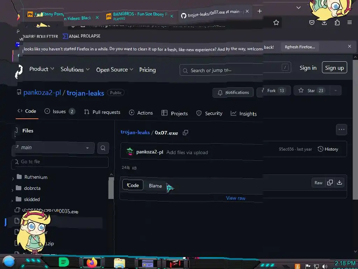Open commit 95ec656

pyautogui.click(x=286, y=149)
